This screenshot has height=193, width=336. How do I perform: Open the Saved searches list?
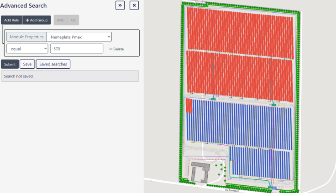tap(53, 64)
